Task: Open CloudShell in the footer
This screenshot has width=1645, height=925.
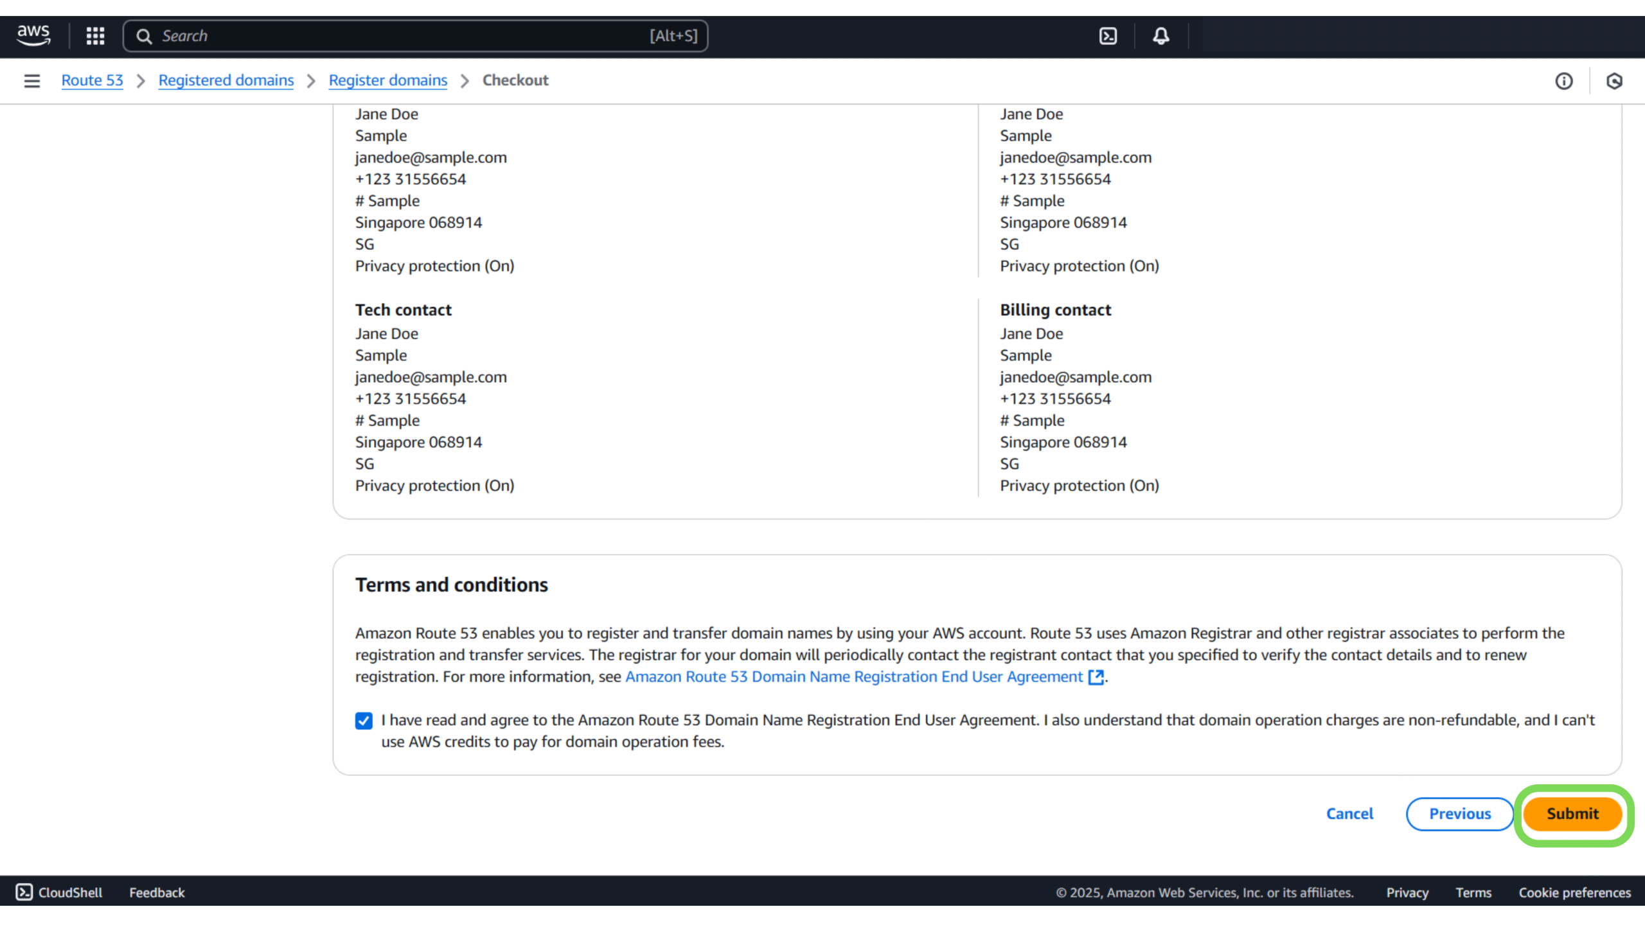Action: (x=59, y=892)
